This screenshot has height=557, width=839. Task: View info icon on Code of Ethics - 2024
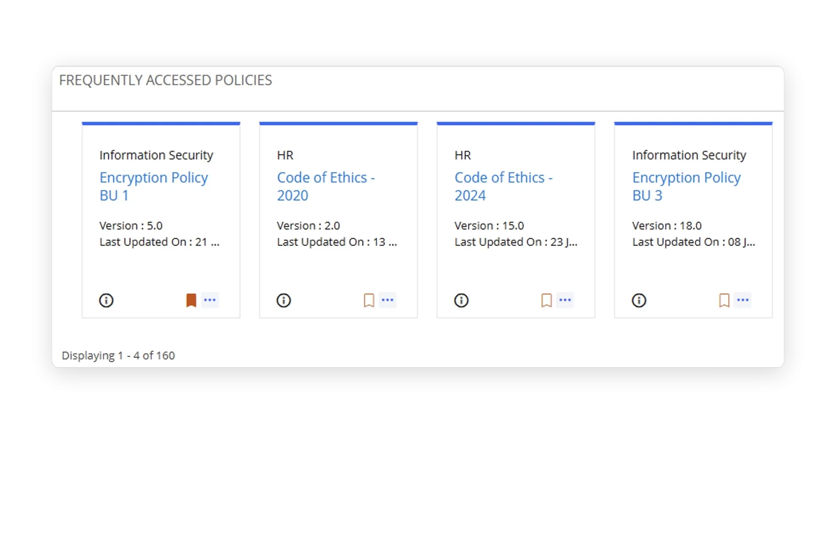tap(461, 300)
